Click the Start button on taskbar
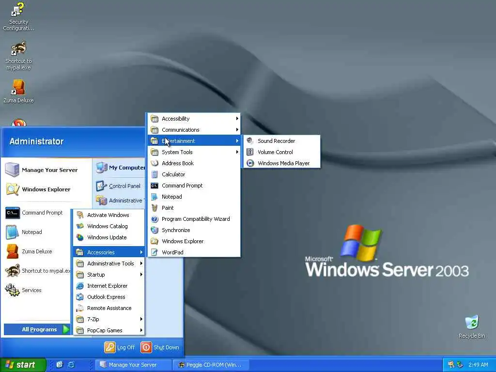496x372 pixels. 23,365
